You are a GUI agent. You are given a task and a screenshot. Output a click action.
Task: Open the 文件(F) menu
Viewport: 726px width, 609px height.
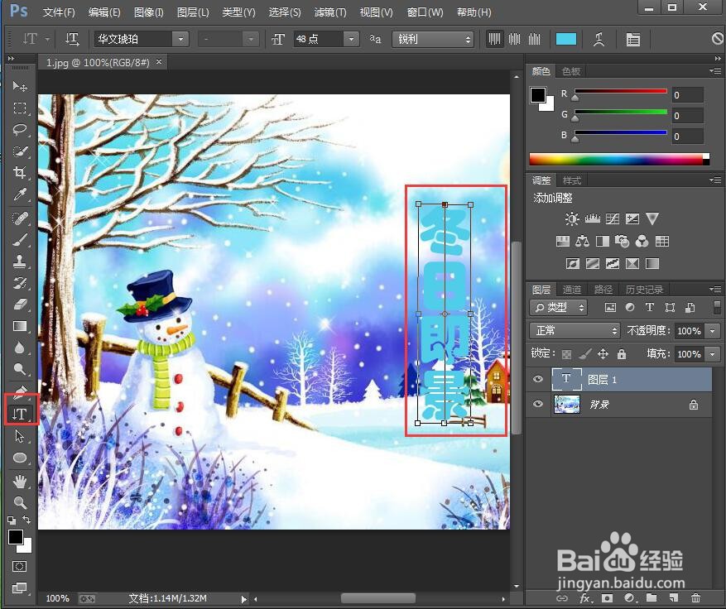[x=59, y=12]
